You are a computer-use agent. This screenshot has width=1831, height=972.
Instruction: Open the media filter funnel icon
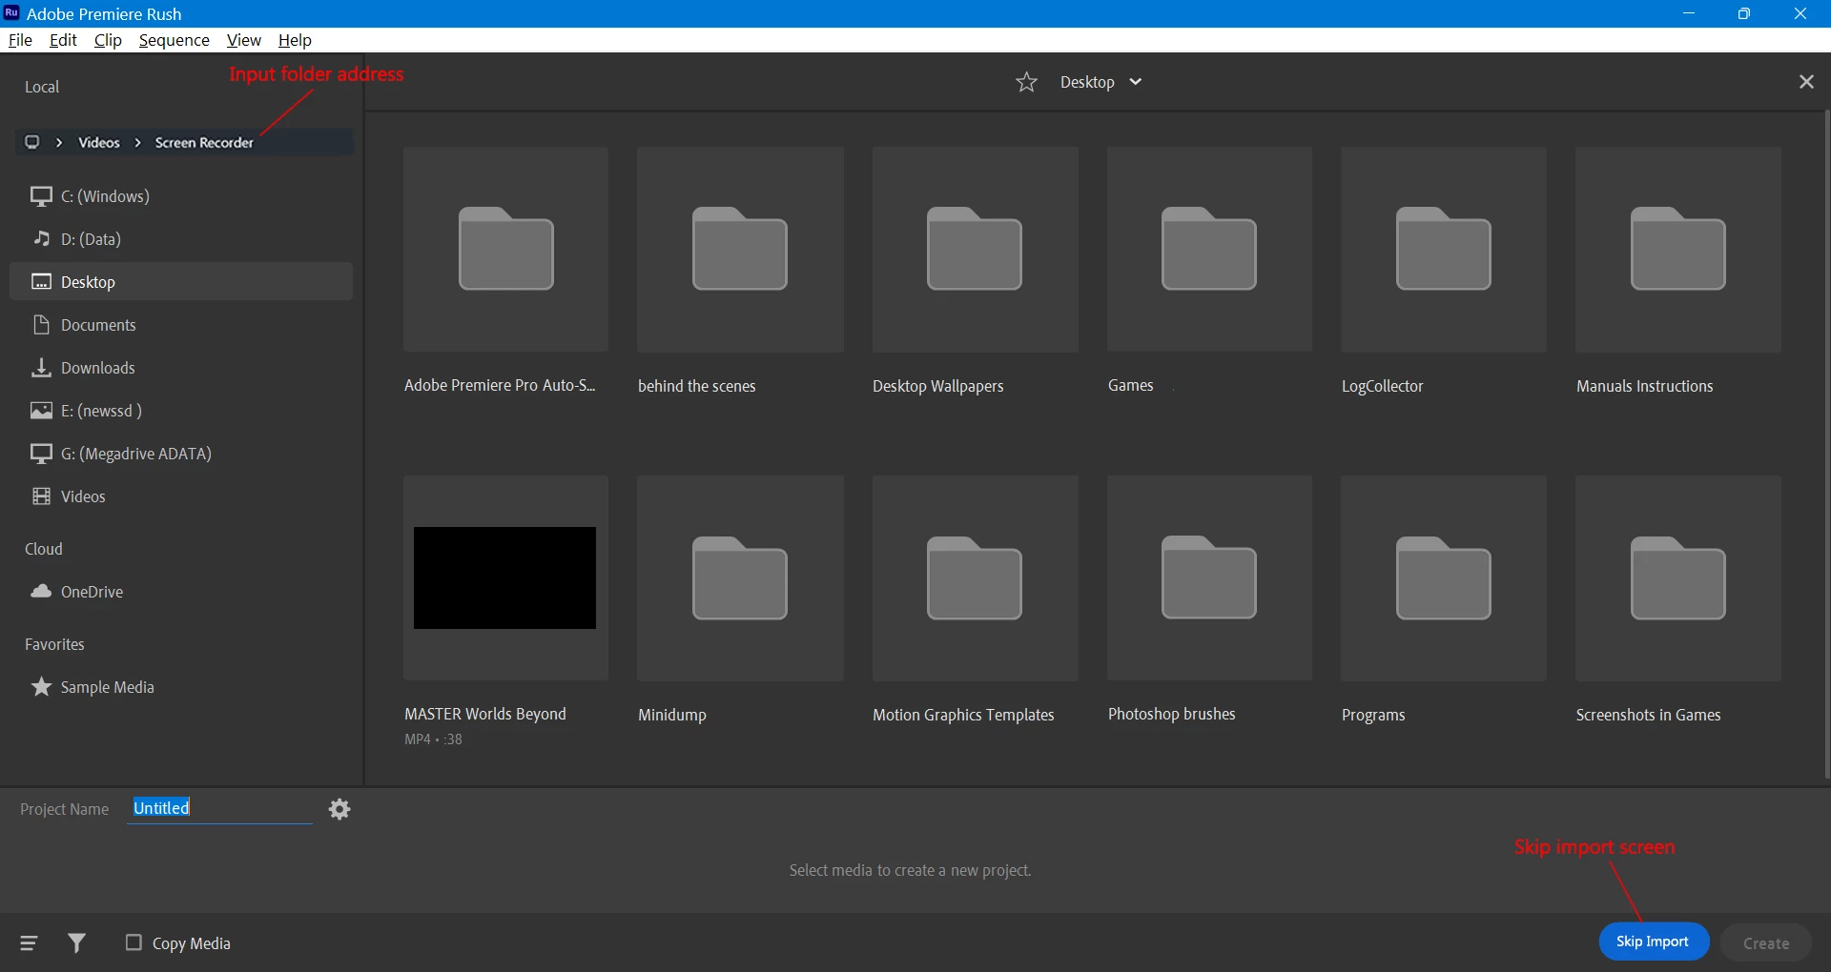pos(77,943)
